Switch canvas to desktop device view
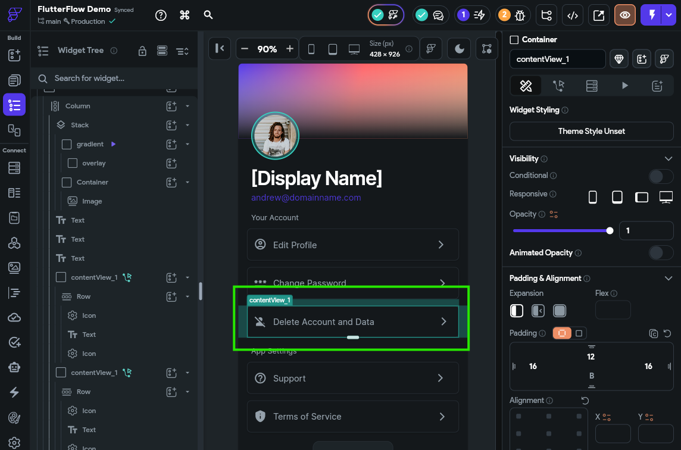The width and height of the screenshot is (681, 450). click(x=354, y=49)
